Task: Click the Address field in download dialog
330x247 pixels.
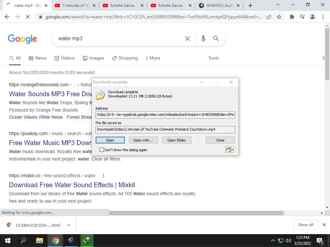Action: click(165, 115)
